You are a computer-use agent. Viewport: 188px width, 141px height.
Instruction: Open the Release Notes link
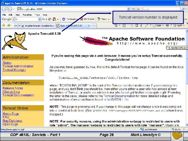pos(13,88)
